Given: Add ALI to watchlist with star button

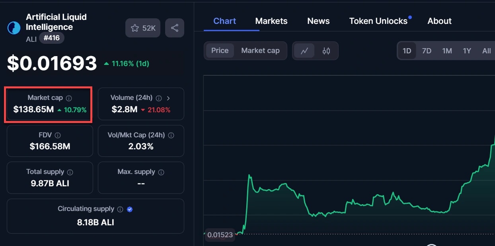Looking at the screenshot, I should coord(143,28).
